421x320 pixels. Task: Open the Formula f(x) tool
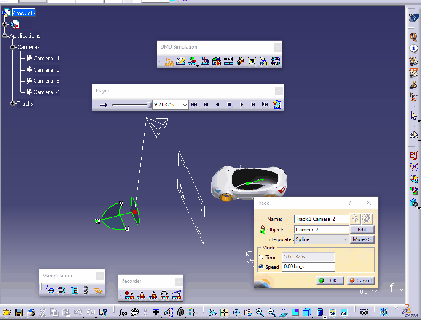tap(123, 312)
